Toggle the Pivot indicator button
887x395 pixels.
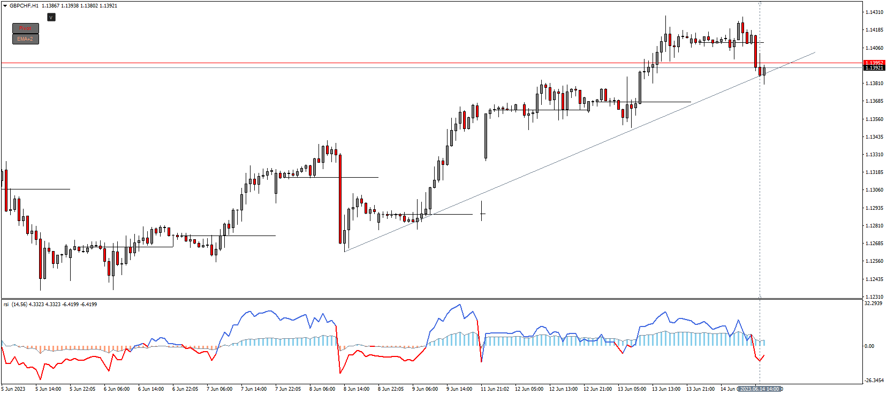tap(26, 28)
